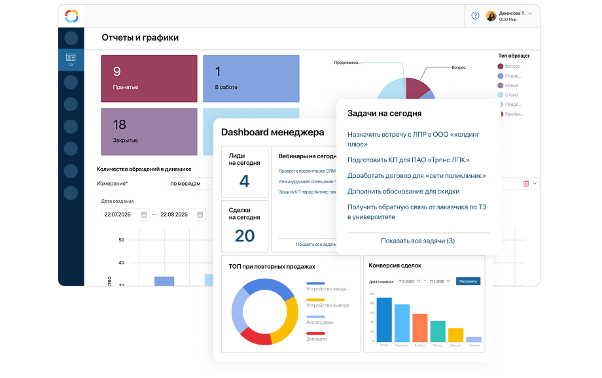Open the Принятые tile showing 9

pyautogui.click(x=149, y=78)
